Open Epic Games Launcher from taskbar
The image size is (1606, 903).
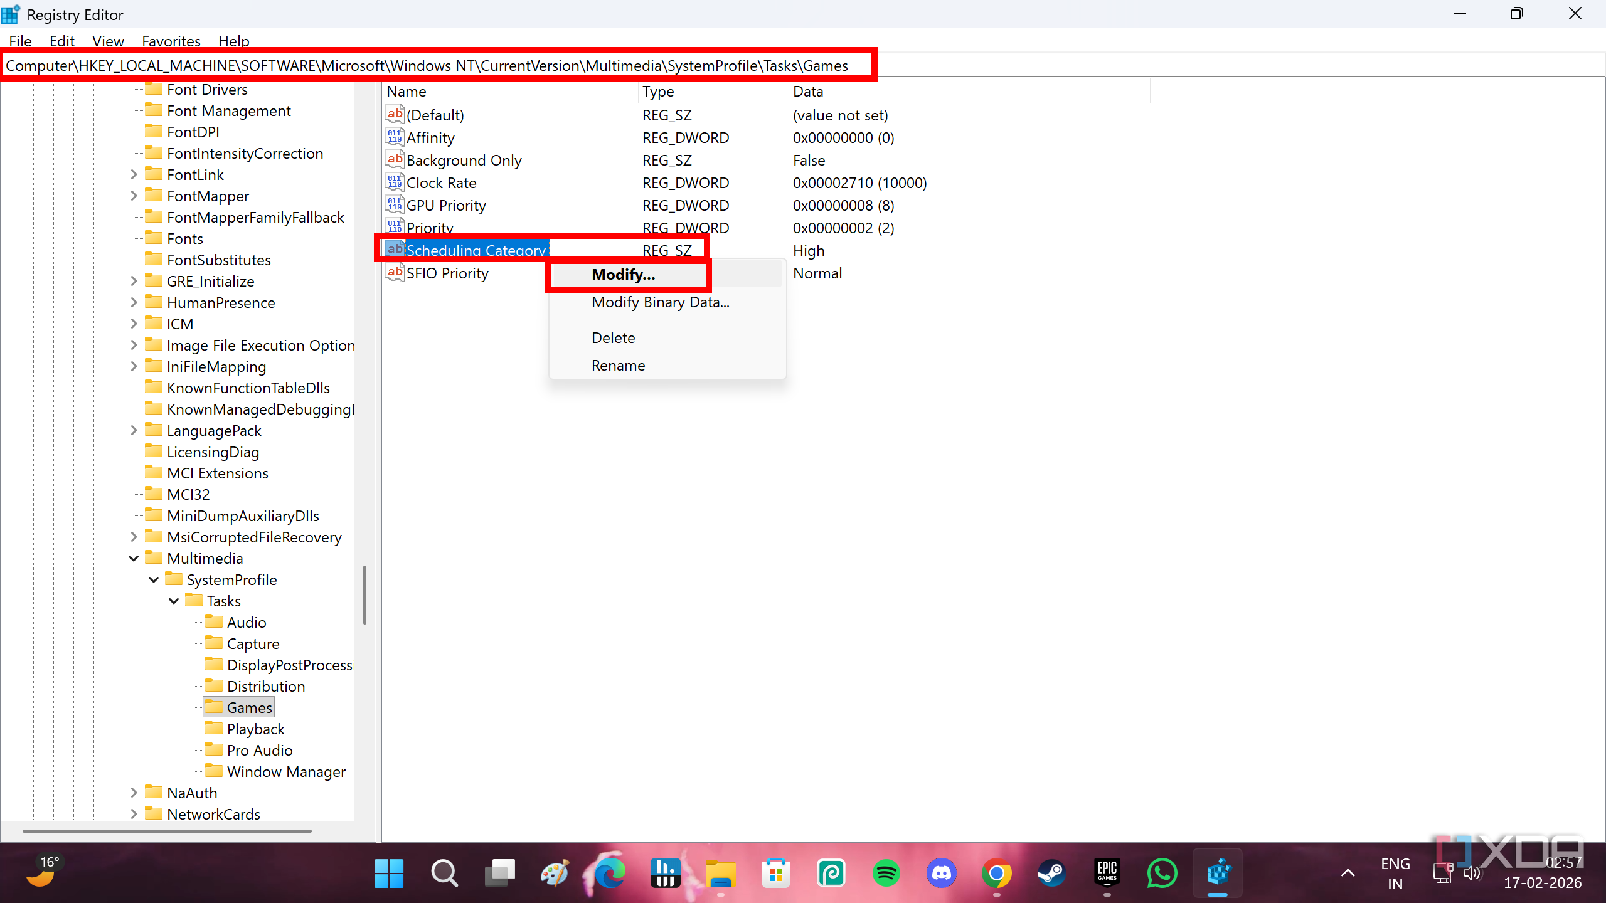1107,873
